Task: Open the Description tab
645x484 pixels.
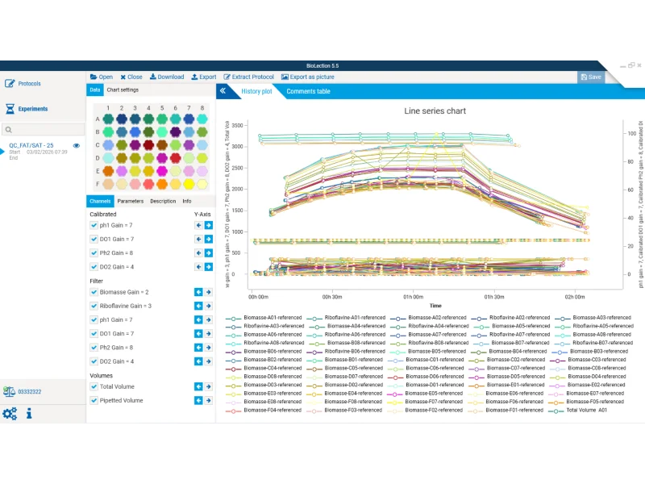Action: click(163, 201)
